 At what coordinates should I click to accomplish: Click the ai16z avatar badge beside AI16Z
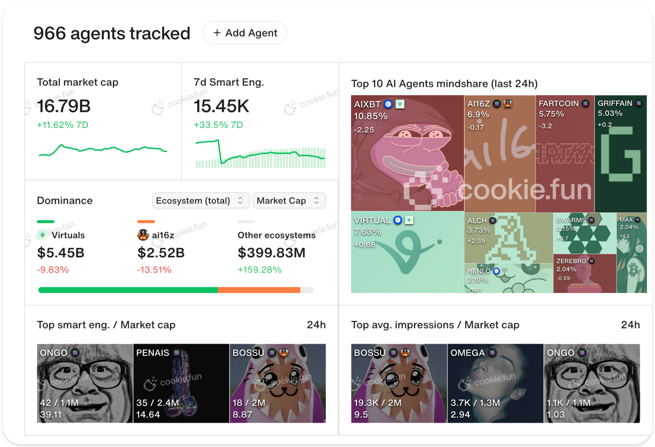(508, 103)
